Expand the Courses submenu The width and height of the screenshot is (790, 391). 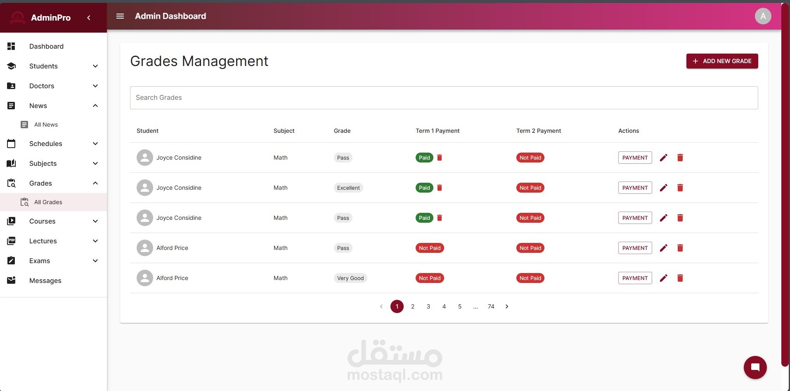[95, 221]
